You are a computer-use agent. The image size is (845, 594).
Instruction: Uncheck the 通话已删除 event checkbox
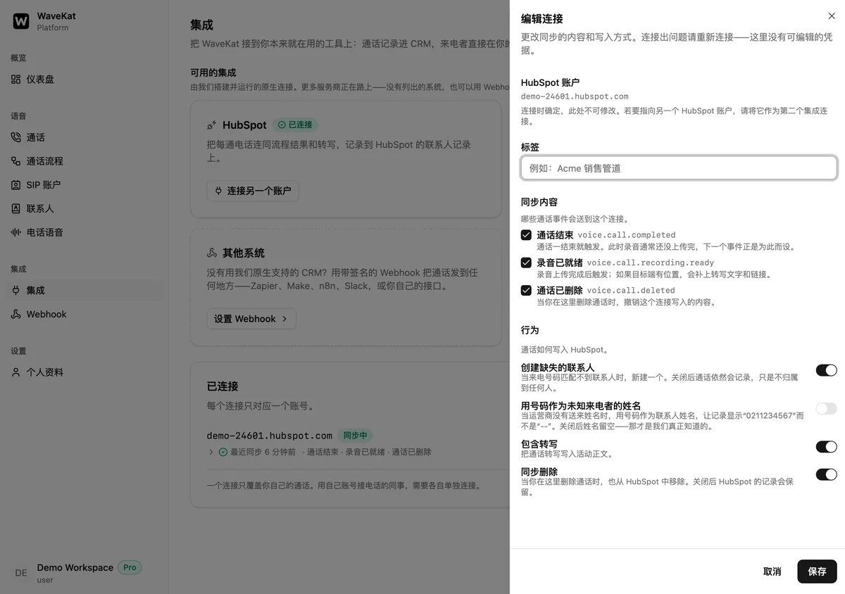pyautogui.click(x=526, y=290)
